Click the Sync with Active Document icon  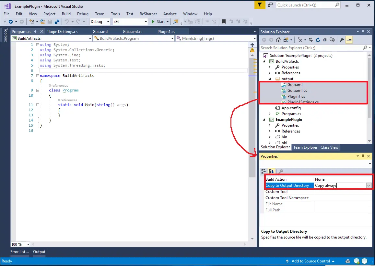(x=311, y=40)
